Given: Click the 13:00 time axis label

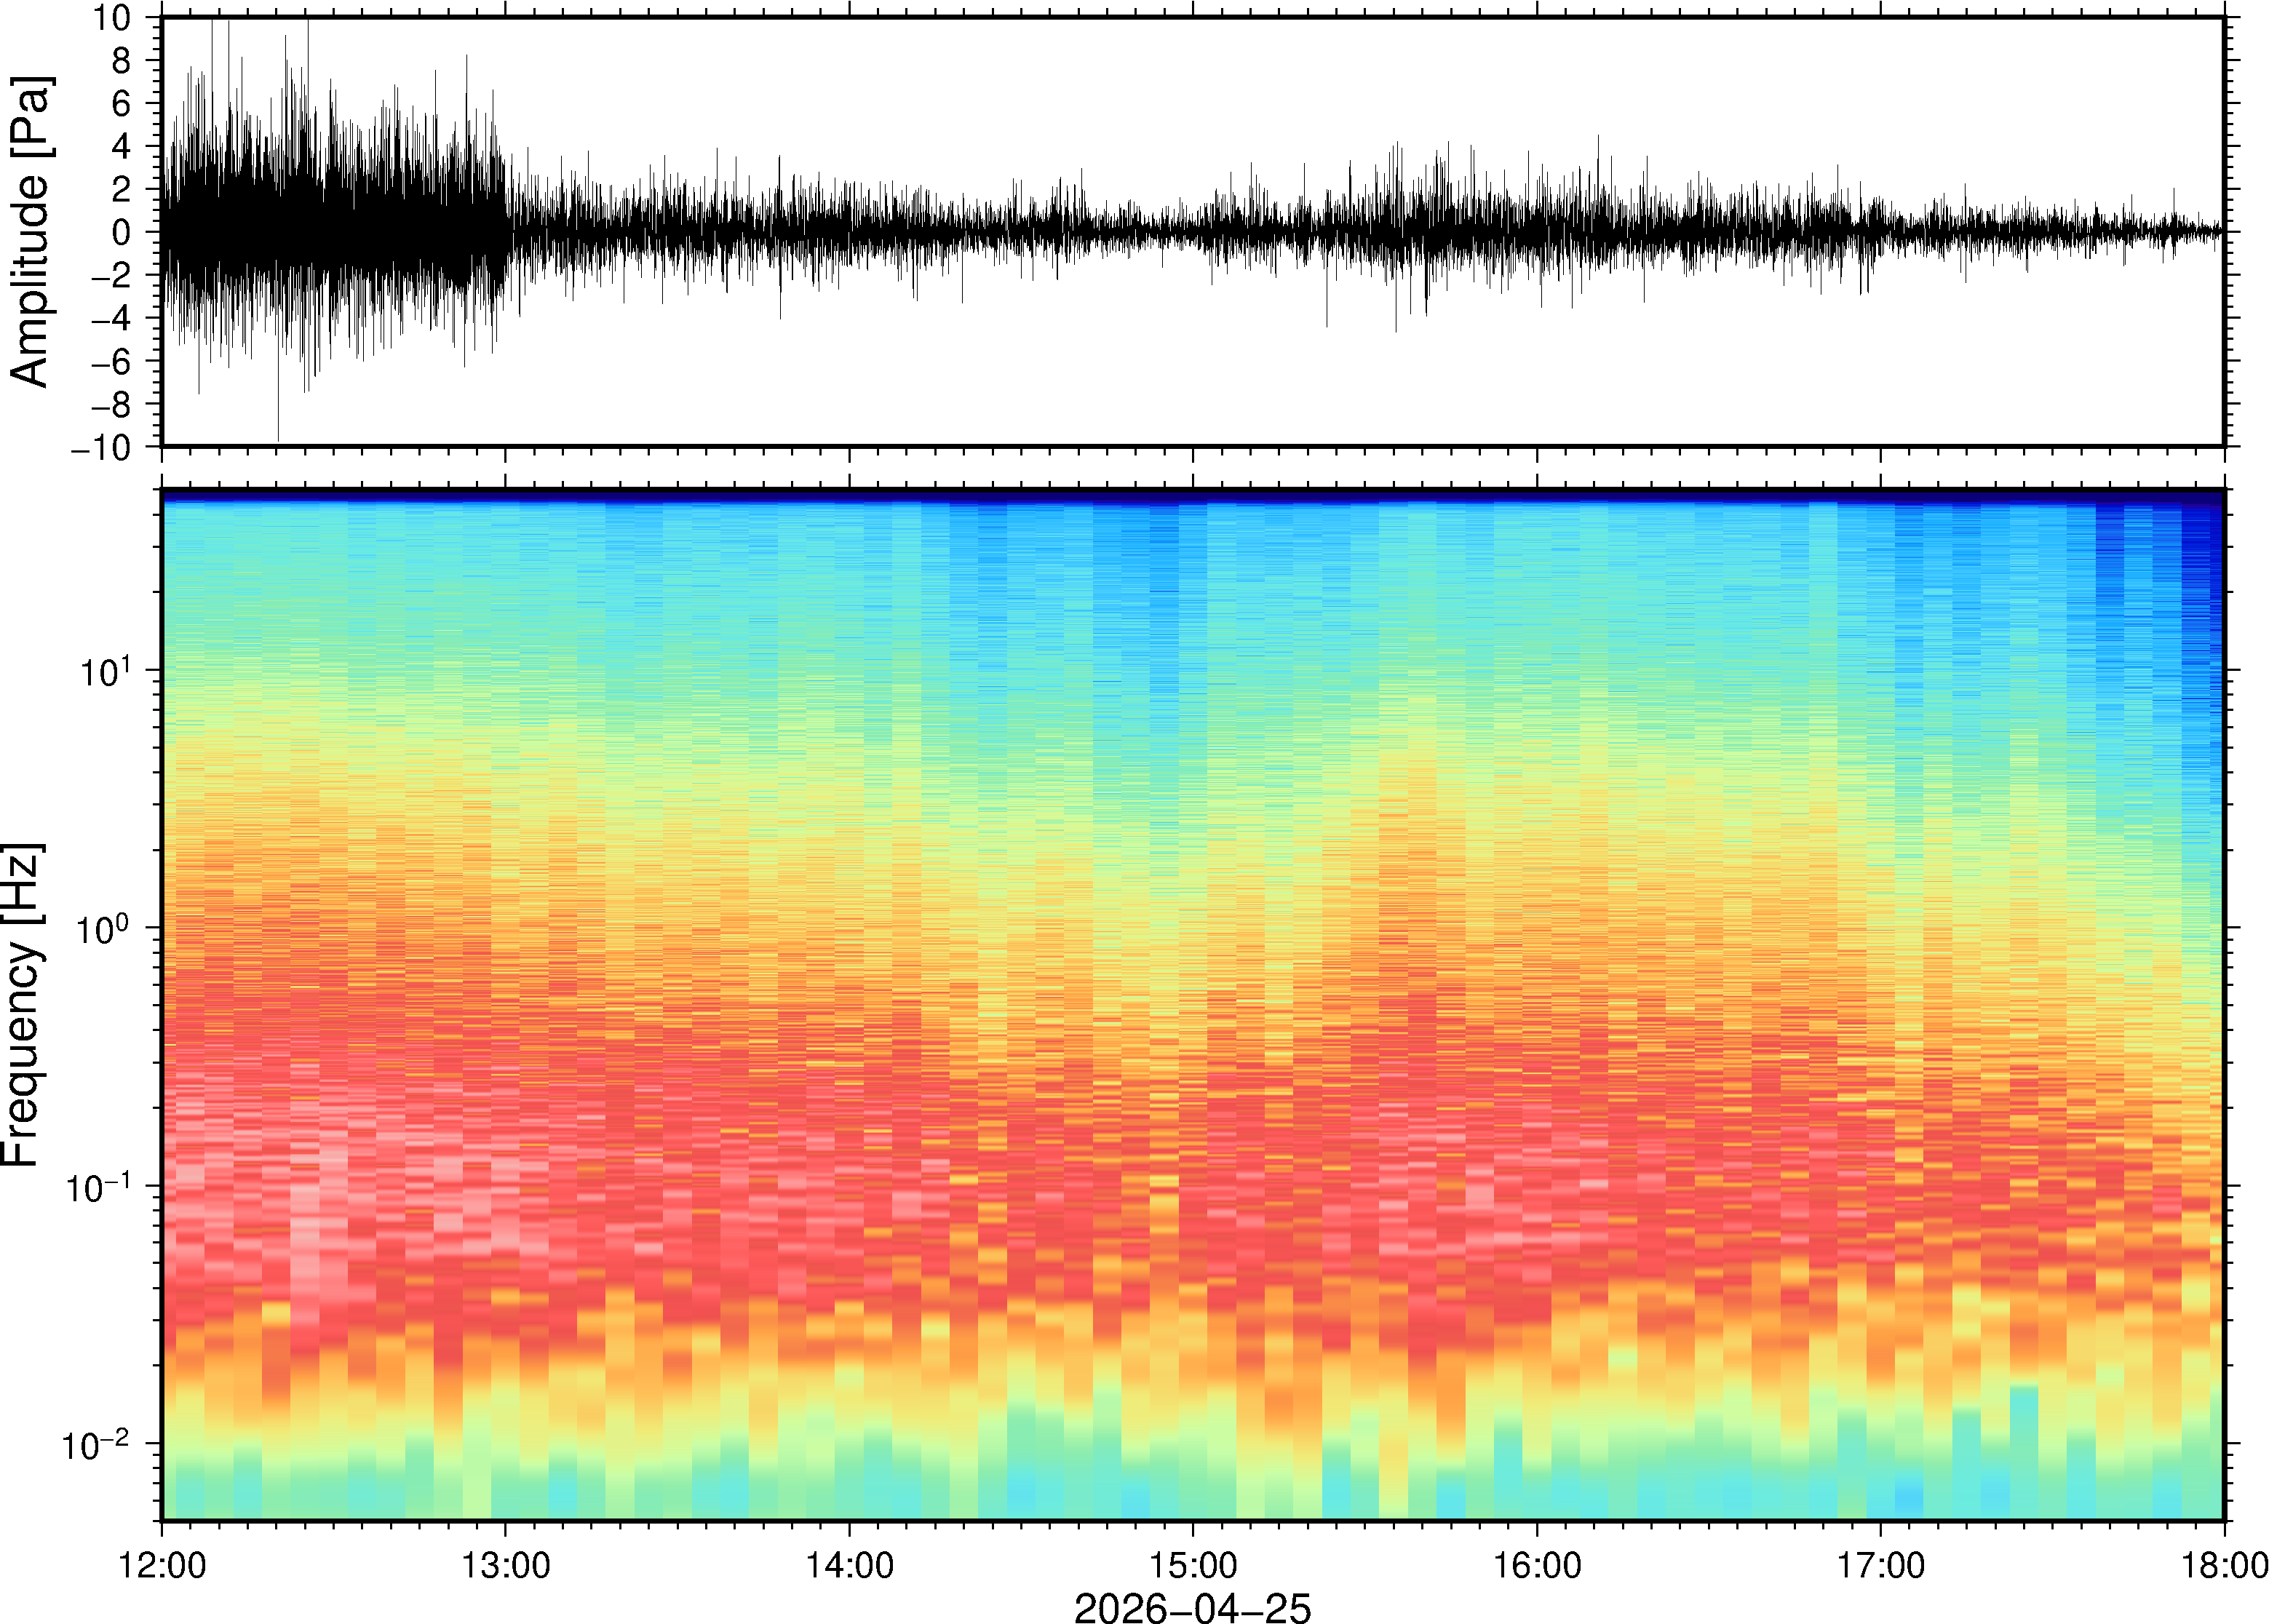Looking at the screenshot, I should tap(505, 1565).
